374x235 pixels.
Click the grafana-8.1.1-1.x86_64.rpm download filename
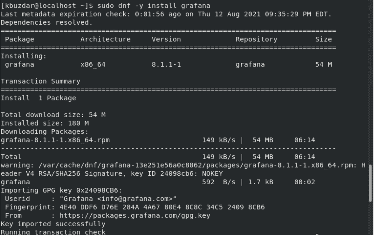[55, 140]
